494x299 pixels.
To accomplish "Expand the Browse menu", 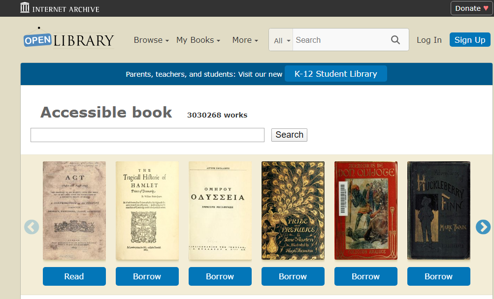I will [x=151, y=40].
